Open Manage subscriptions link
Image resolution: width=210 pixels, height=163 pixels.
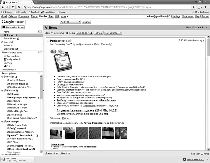click(x=11, y=154)
